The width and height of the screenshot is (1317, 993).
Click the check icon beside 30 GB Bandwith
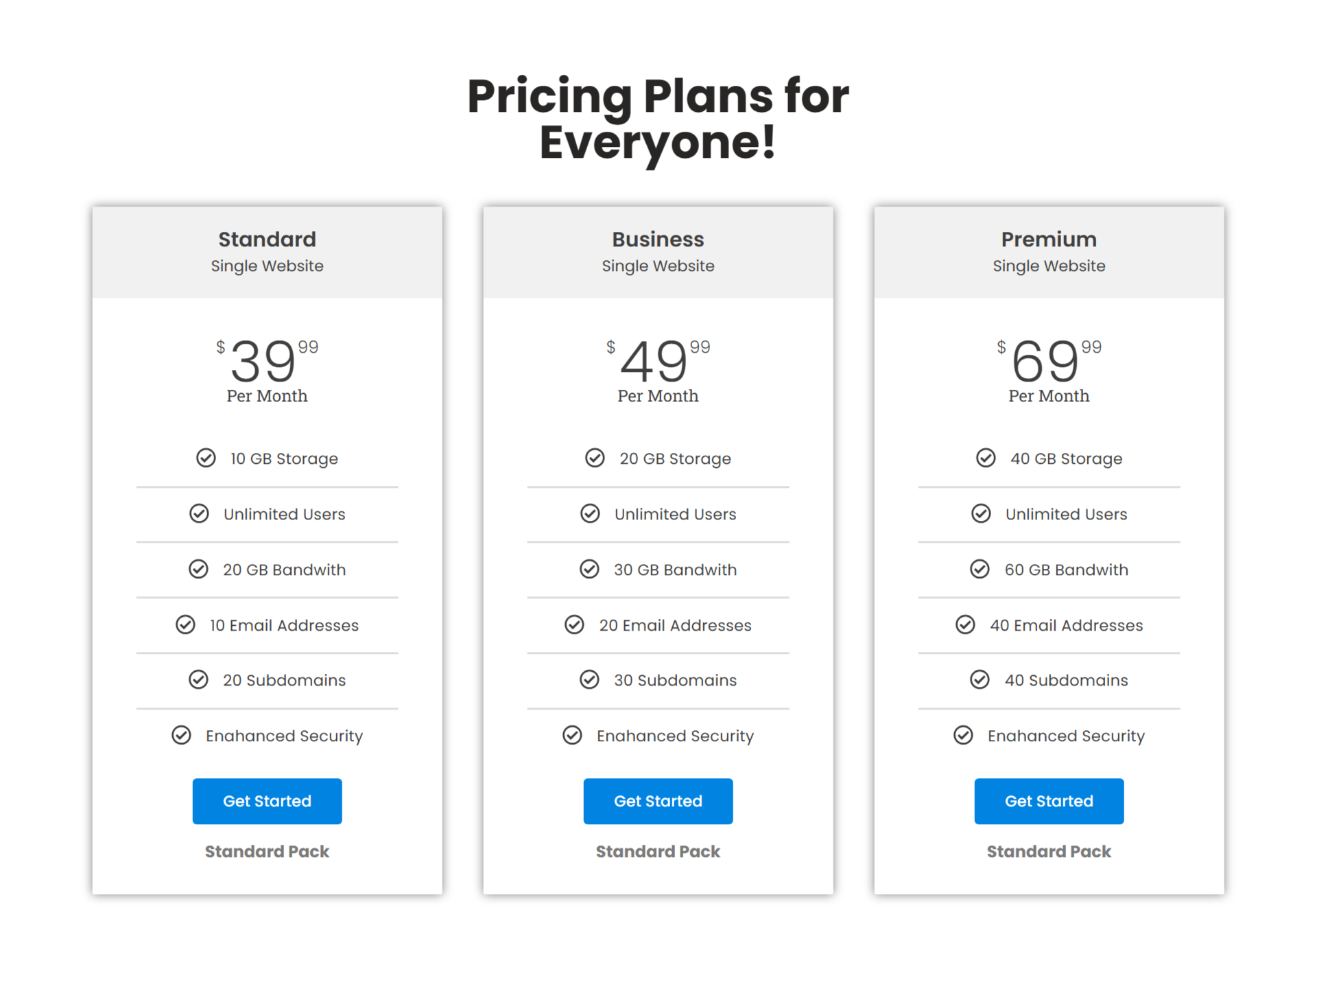pyautogui.click(x=589, y=569)
